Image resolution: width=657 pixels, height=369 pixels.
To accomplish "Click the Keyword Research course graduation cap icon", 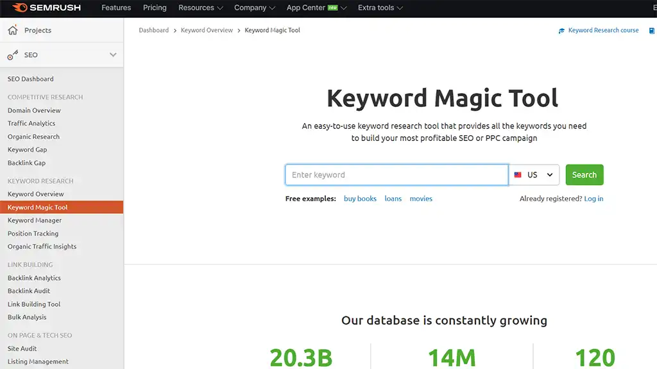I will pyautogui.click(x=561, y=31).
